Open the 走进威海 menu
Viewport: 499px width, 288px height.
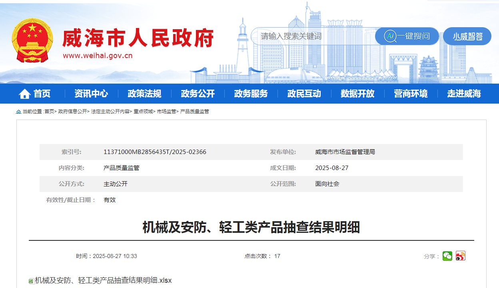coord(464,94)
